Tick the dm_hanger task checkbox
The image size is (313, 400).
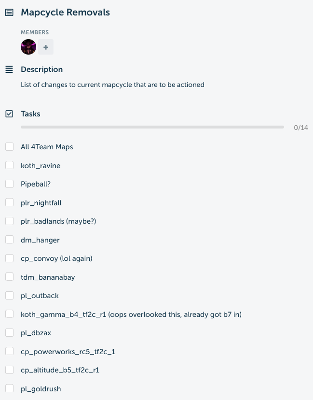(x=10, y=240)
